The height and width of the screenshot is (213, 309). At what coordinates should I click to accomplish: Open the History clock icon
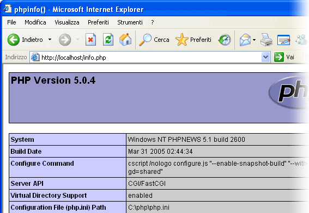(x=225, y=40)
